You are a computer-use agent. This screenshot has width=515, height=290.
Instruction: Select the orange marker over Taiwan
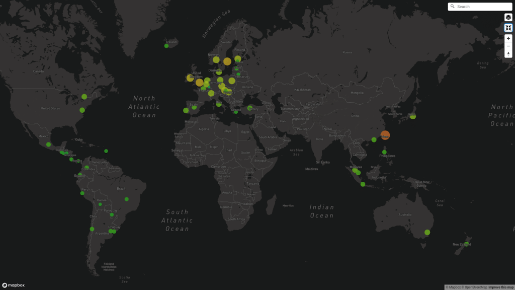pos(385,135)
